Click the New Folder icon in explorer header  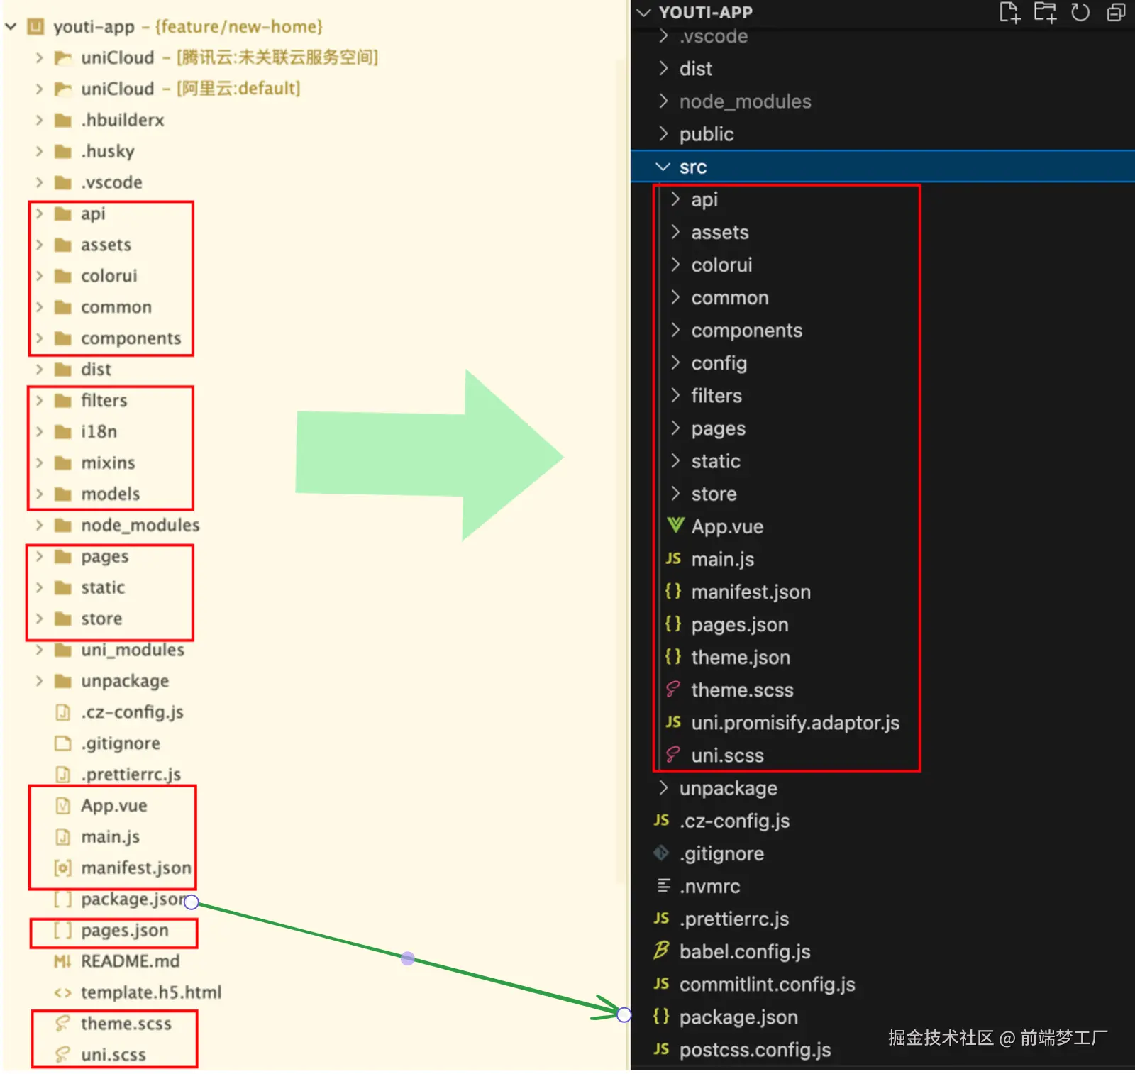pos(1045,13)
